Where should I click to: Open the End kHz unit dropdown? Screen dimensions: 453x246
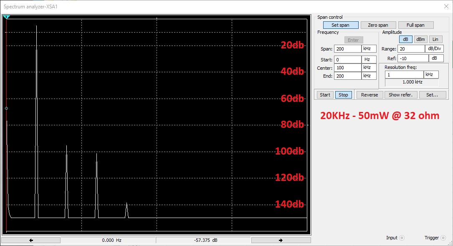tap(369, 76)
